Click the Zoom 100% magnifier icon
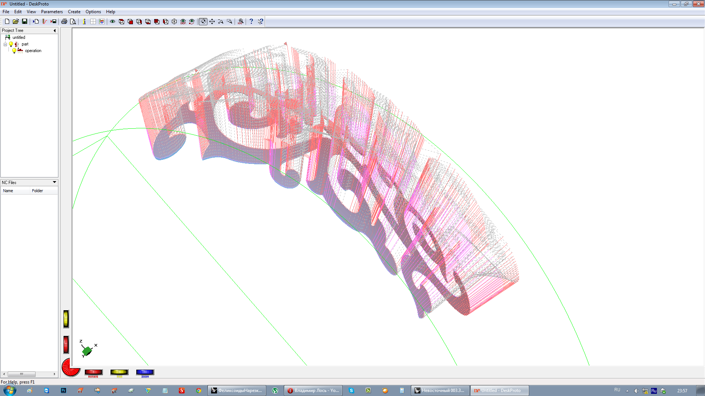 click(x=241, y=22)
